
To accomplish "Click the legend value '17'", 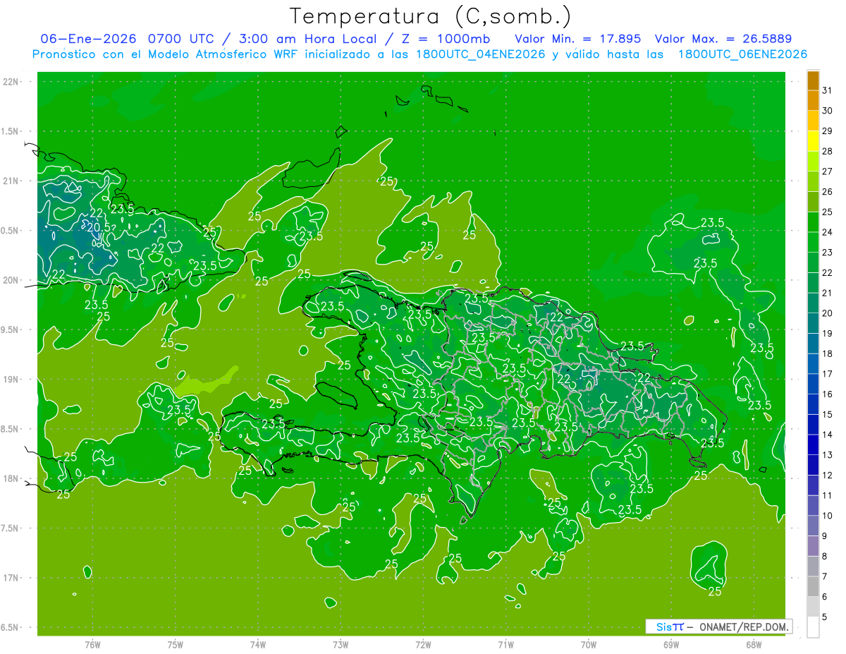I will (x=828, y=374).
